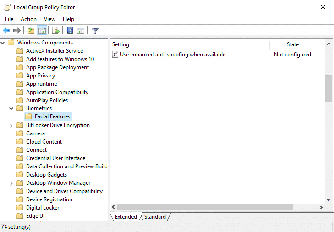Select Device Registration folder
This screenshot has height=232, width=334.
click(x=49, y=199)
